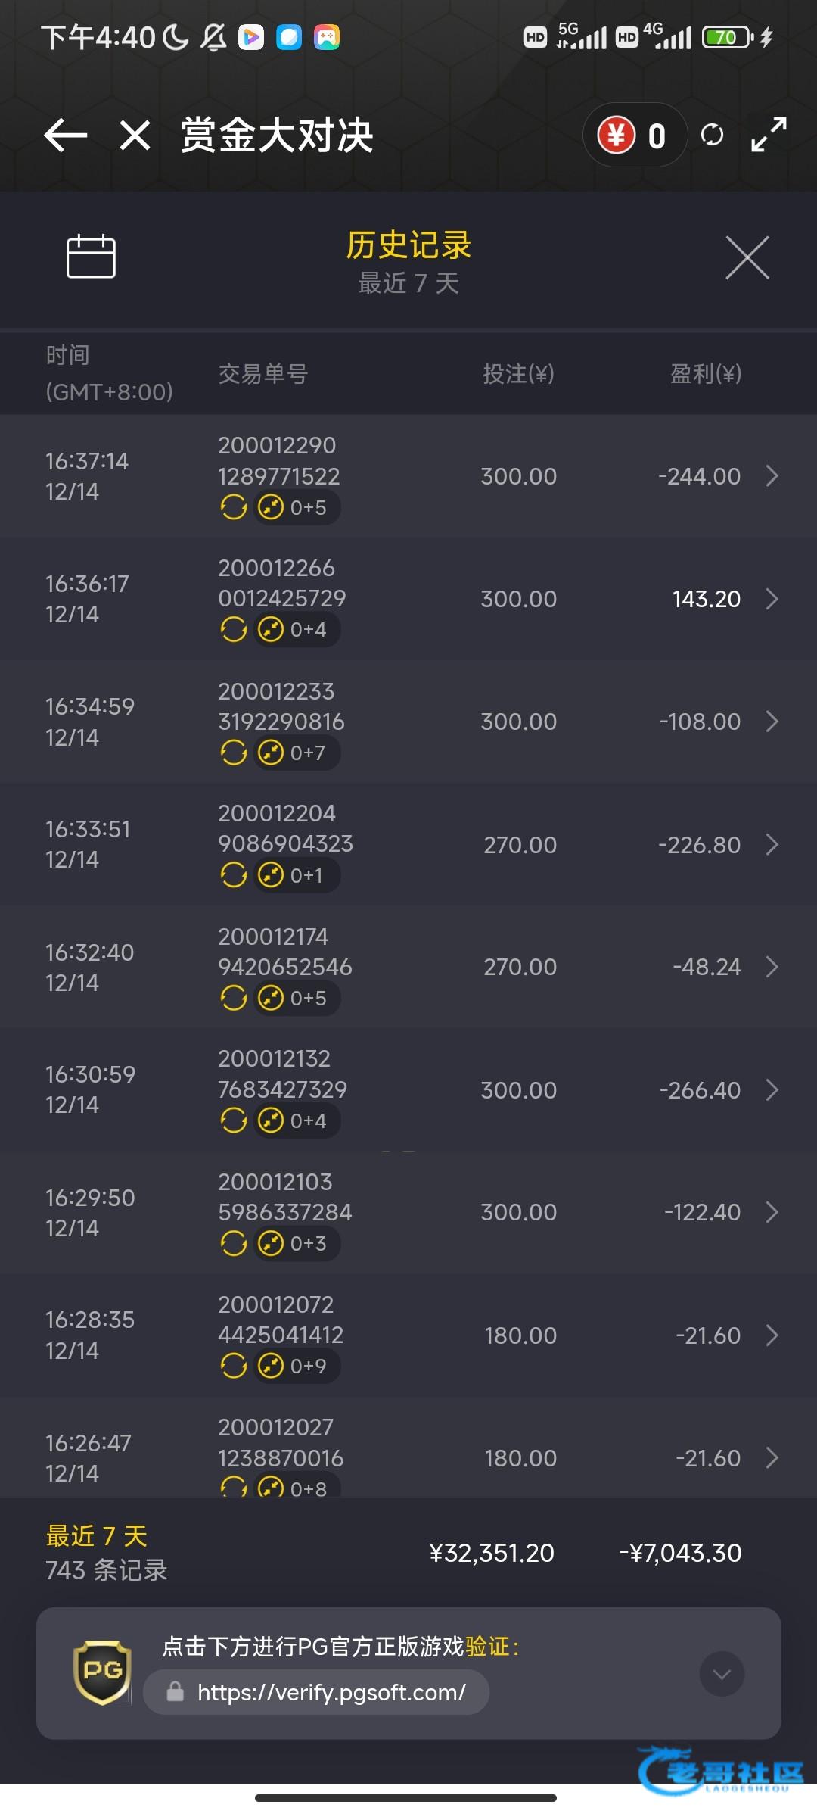Tap the free spin icon in 16:37:14 record
This screenshot has width=817, height=1817.
234,507
